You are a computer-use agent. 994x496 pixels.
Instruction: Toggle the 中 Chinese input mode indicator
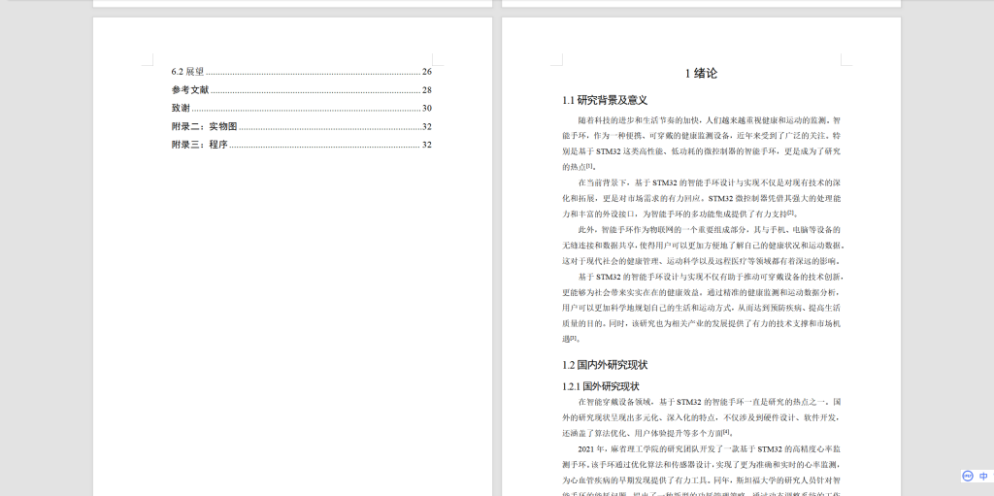[984, 477]
